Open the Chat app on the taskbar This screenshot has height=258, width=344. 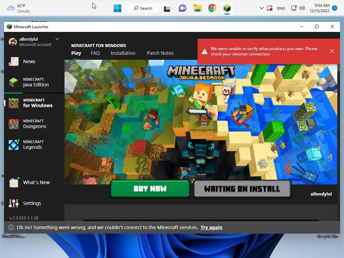coord(182,8)
